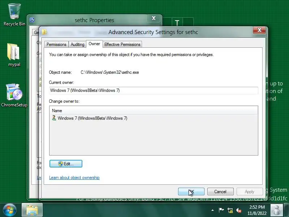
Task: Show hidden tray icons arrow
Action: click(212, 210)
